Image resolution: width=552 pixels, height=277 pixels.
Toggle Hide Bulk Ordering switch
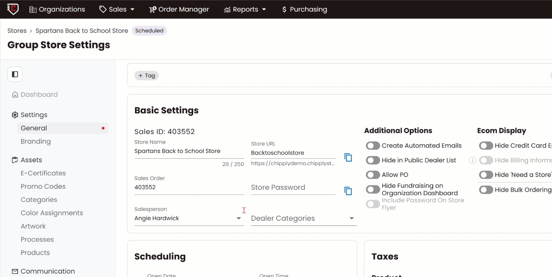click(x=486, y=190)
